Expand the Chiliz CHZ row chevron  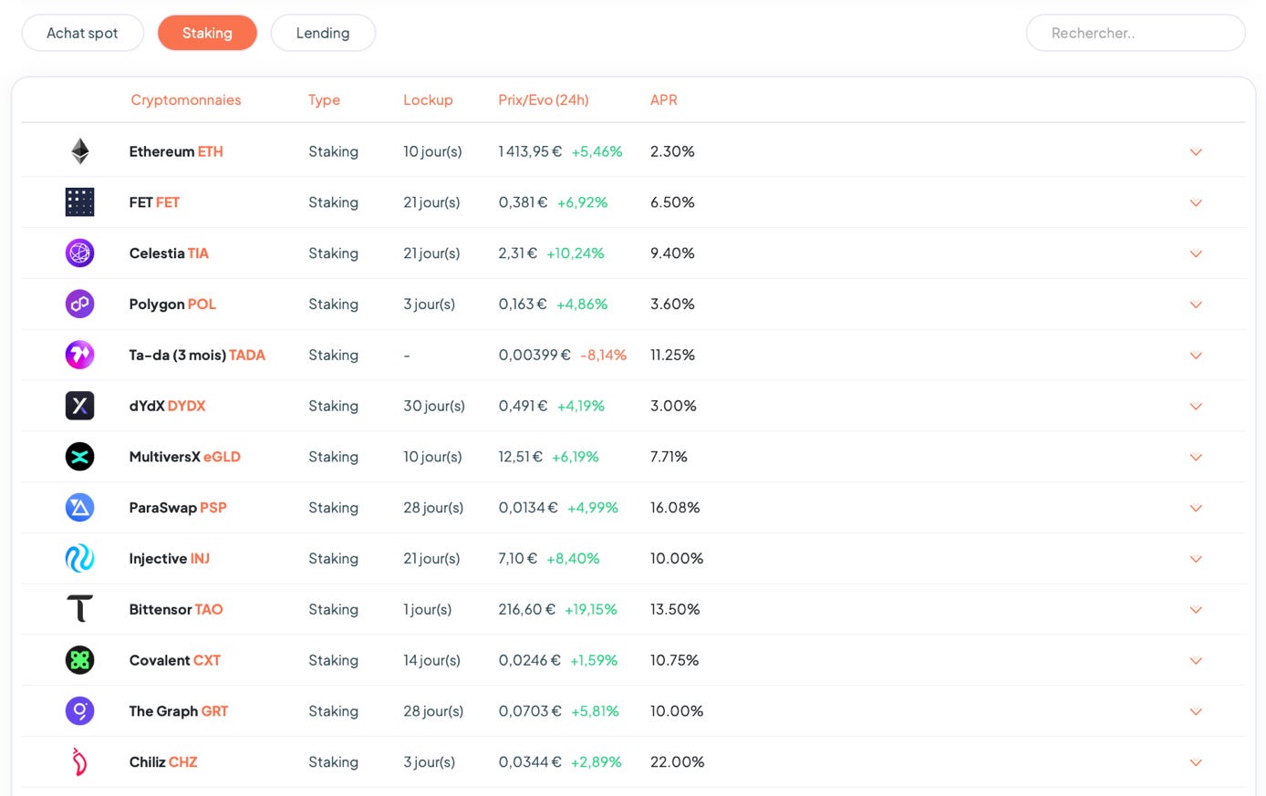coord(1196,762)
